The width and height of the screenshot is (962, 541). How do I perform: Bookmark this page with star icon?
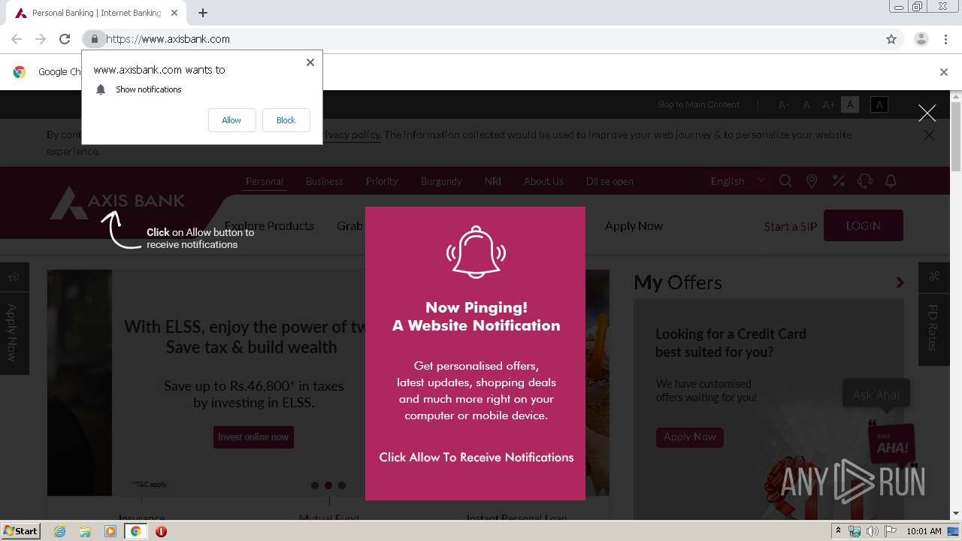click(891, 39)
